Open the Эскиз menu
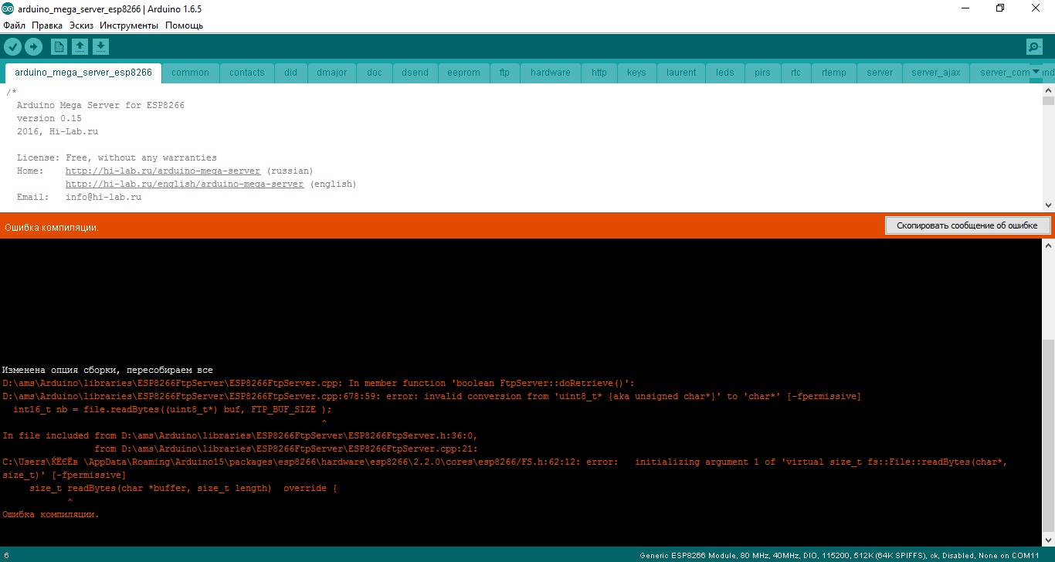Viewport: 1055px width, 562px height. [x=81, y=25]
